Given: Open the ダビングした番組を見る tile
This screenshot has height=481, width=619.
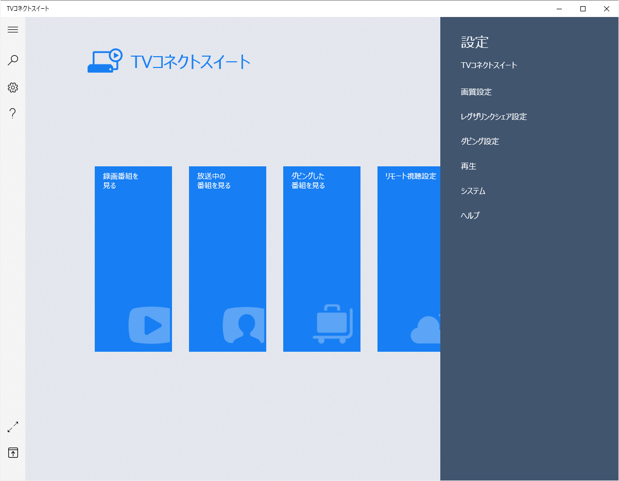Looking at the screenshot, I should click(x=322, y=259).
